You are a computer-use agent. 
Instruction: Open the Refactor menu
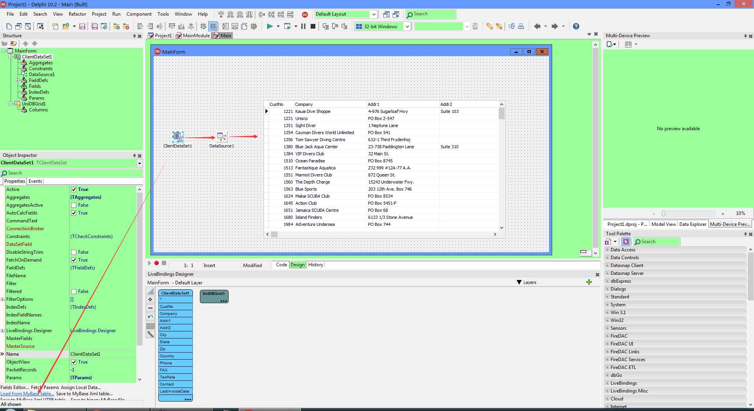click(77, 14)
